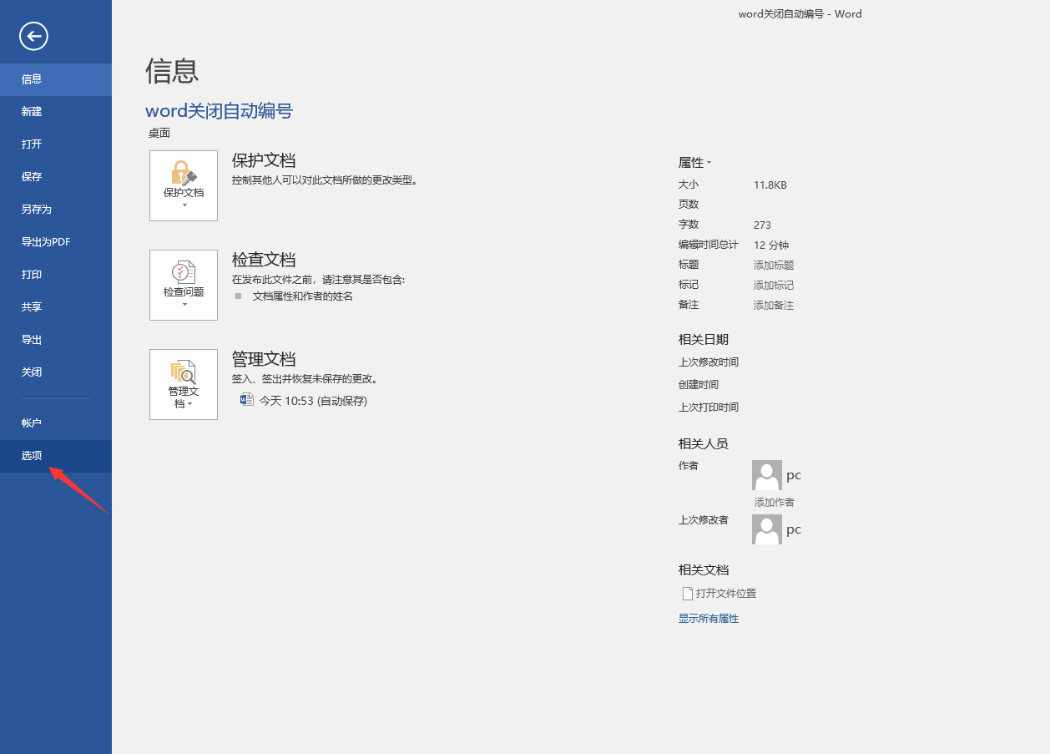
Task: Click the 保护文档 section heading text
Action: [x=264, y=160]
